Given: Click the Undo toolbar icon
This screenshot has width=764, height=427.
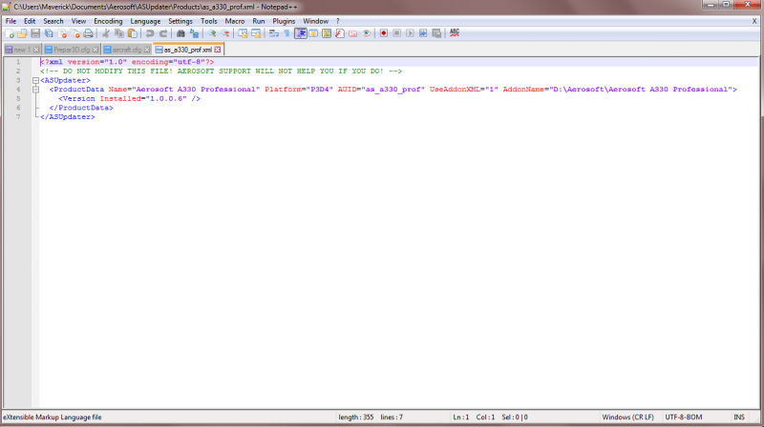Looking at the screenshot, I should 150,33.
